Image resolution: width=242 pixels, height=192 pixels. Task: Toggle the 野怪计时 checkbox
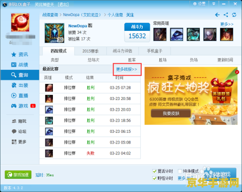coord(154,178)
